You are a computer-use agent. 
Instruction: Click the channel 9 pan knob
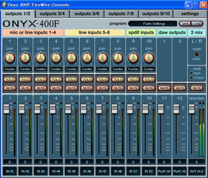[x=133, y=58]
